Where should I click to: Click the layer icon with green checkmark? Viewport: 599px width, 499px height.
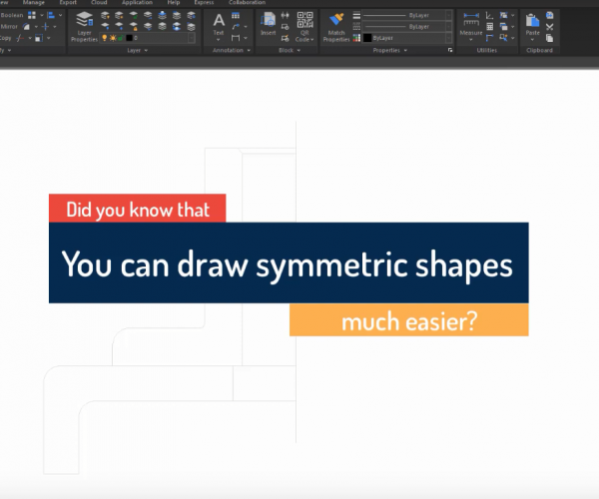tap(134, 15)
